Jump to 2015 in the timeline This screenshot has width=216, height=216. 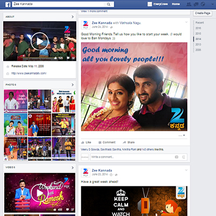198,33
